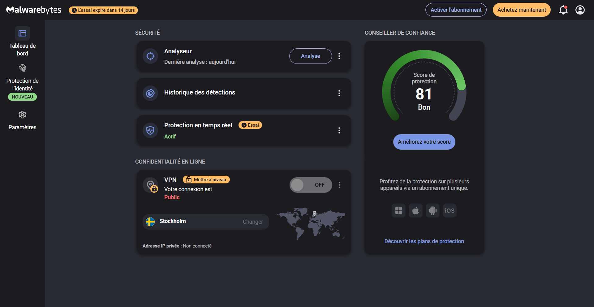Select the iOS platform icon
The width and height of the screenshot is (594, 307).
(450, 211)
